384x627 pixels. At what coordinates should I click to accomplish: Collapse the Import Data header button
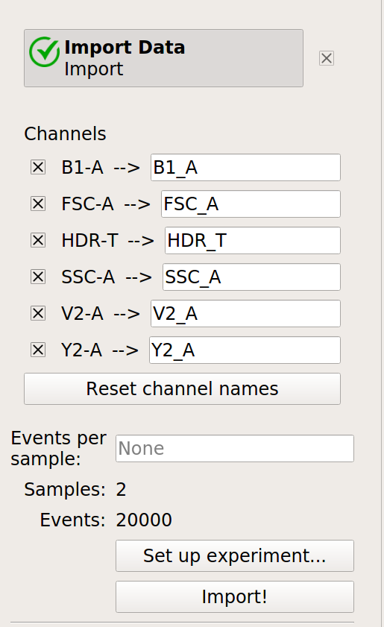click(163, 58)
